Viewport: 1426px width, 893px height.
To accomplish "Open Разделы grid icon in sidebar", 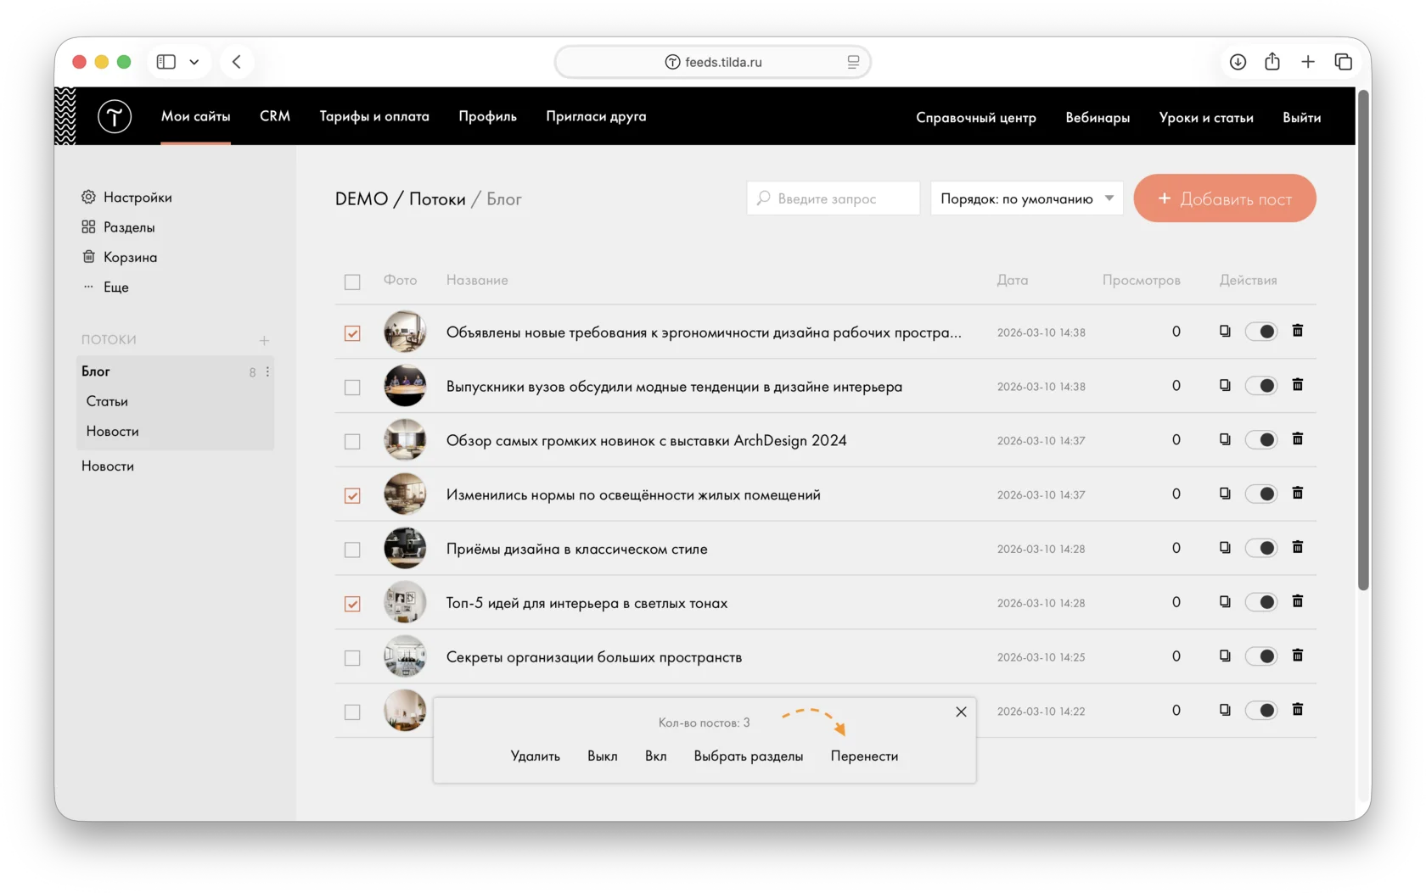I will (x=88, y=226).
